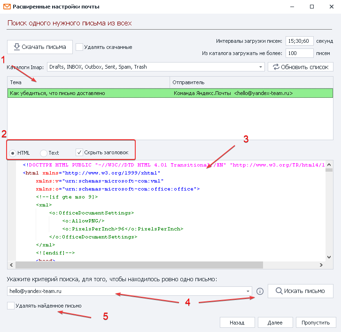341x332 pixels.
Task: Toggle the Delete downloaded checkbox
Action: pos(79,47)
